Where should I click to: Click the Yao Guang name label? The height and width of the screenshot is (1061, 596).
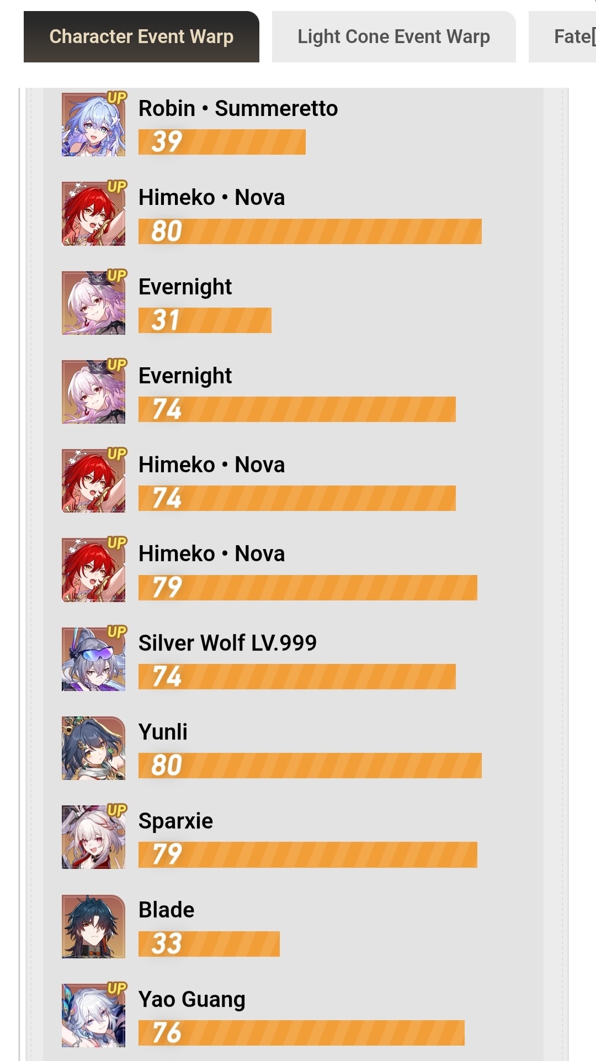pos(192,1000)
